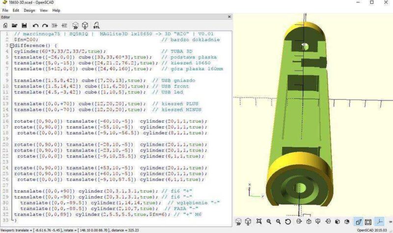Open the File menu
The height and width of the screenshot is (233, 393).
5,10
